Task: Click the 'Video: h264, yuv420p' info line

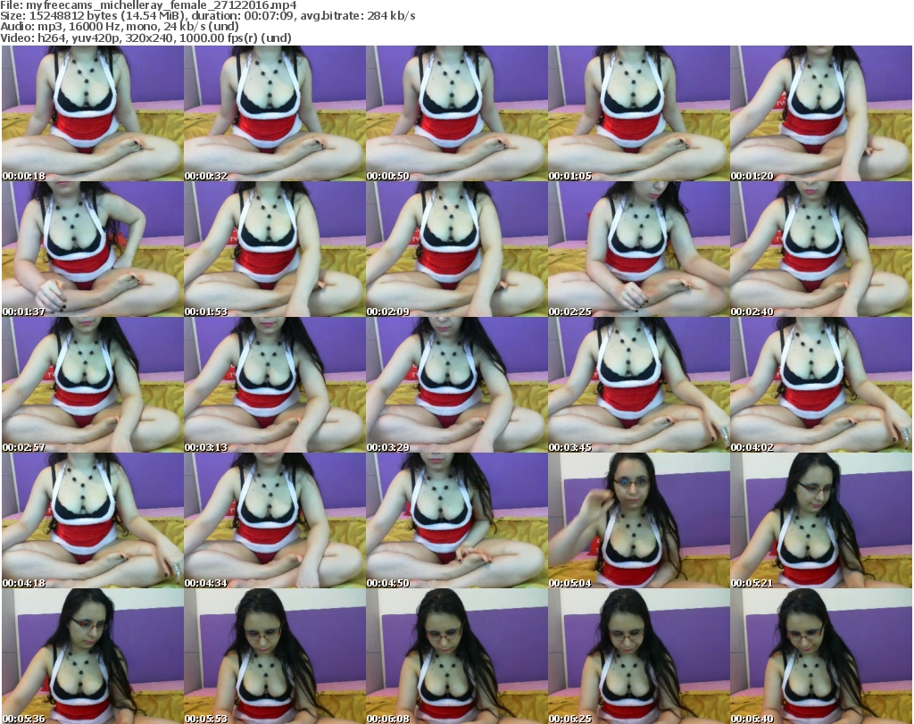Action: pyautogui.click(x=145, y=37)
